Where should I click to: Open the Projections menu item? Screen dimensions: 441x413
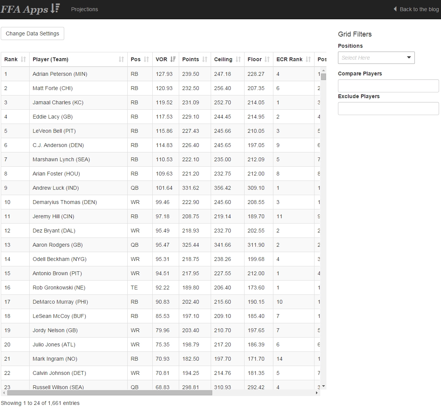tap(84, 9)
